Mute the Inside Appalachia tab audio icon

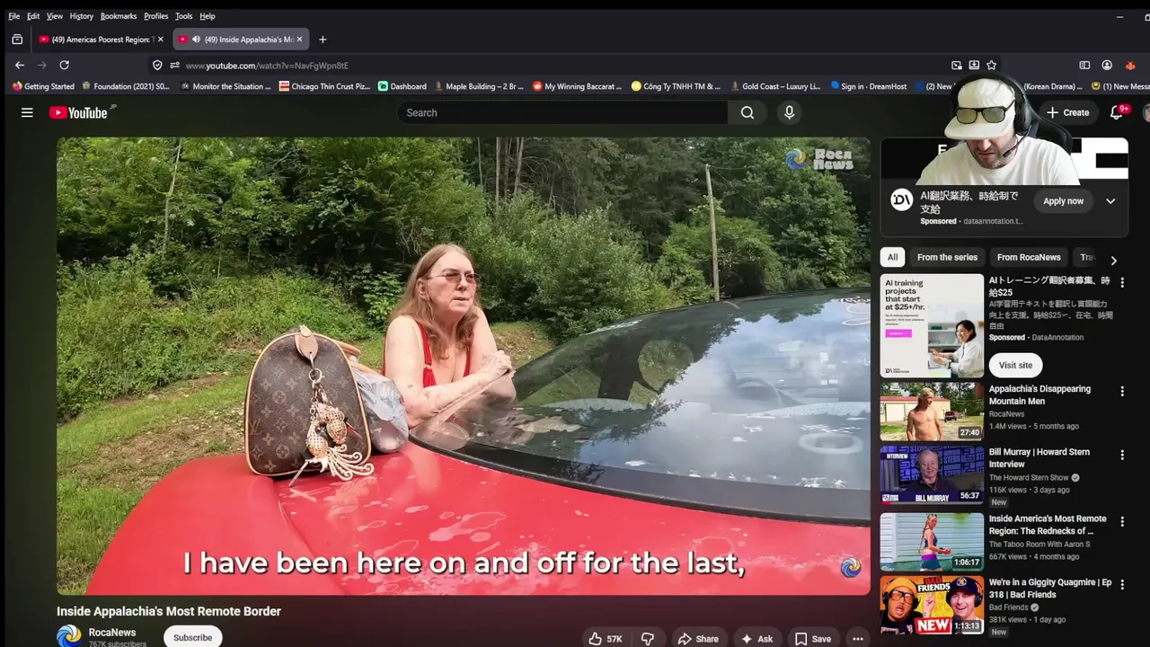[x=196, y=40]
